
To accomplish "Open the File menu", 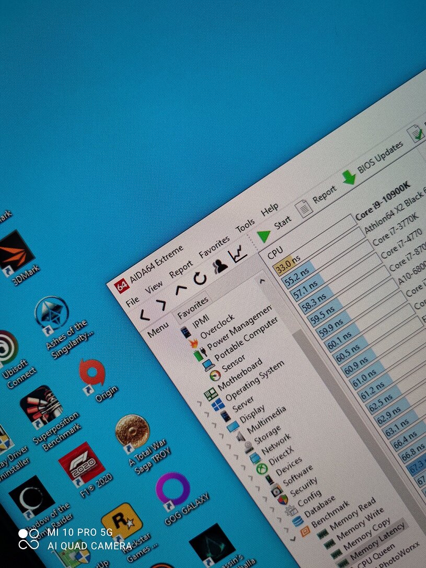I will coord(132,301).
